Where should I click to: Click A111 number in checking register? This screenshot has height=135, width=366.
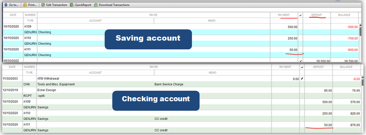[x=27, y=125]
